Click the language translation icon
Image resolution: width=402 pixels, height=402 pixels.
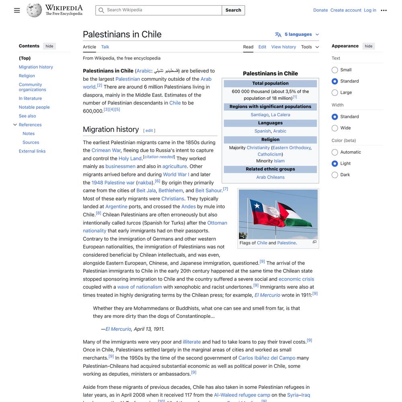tap(278, 34)
